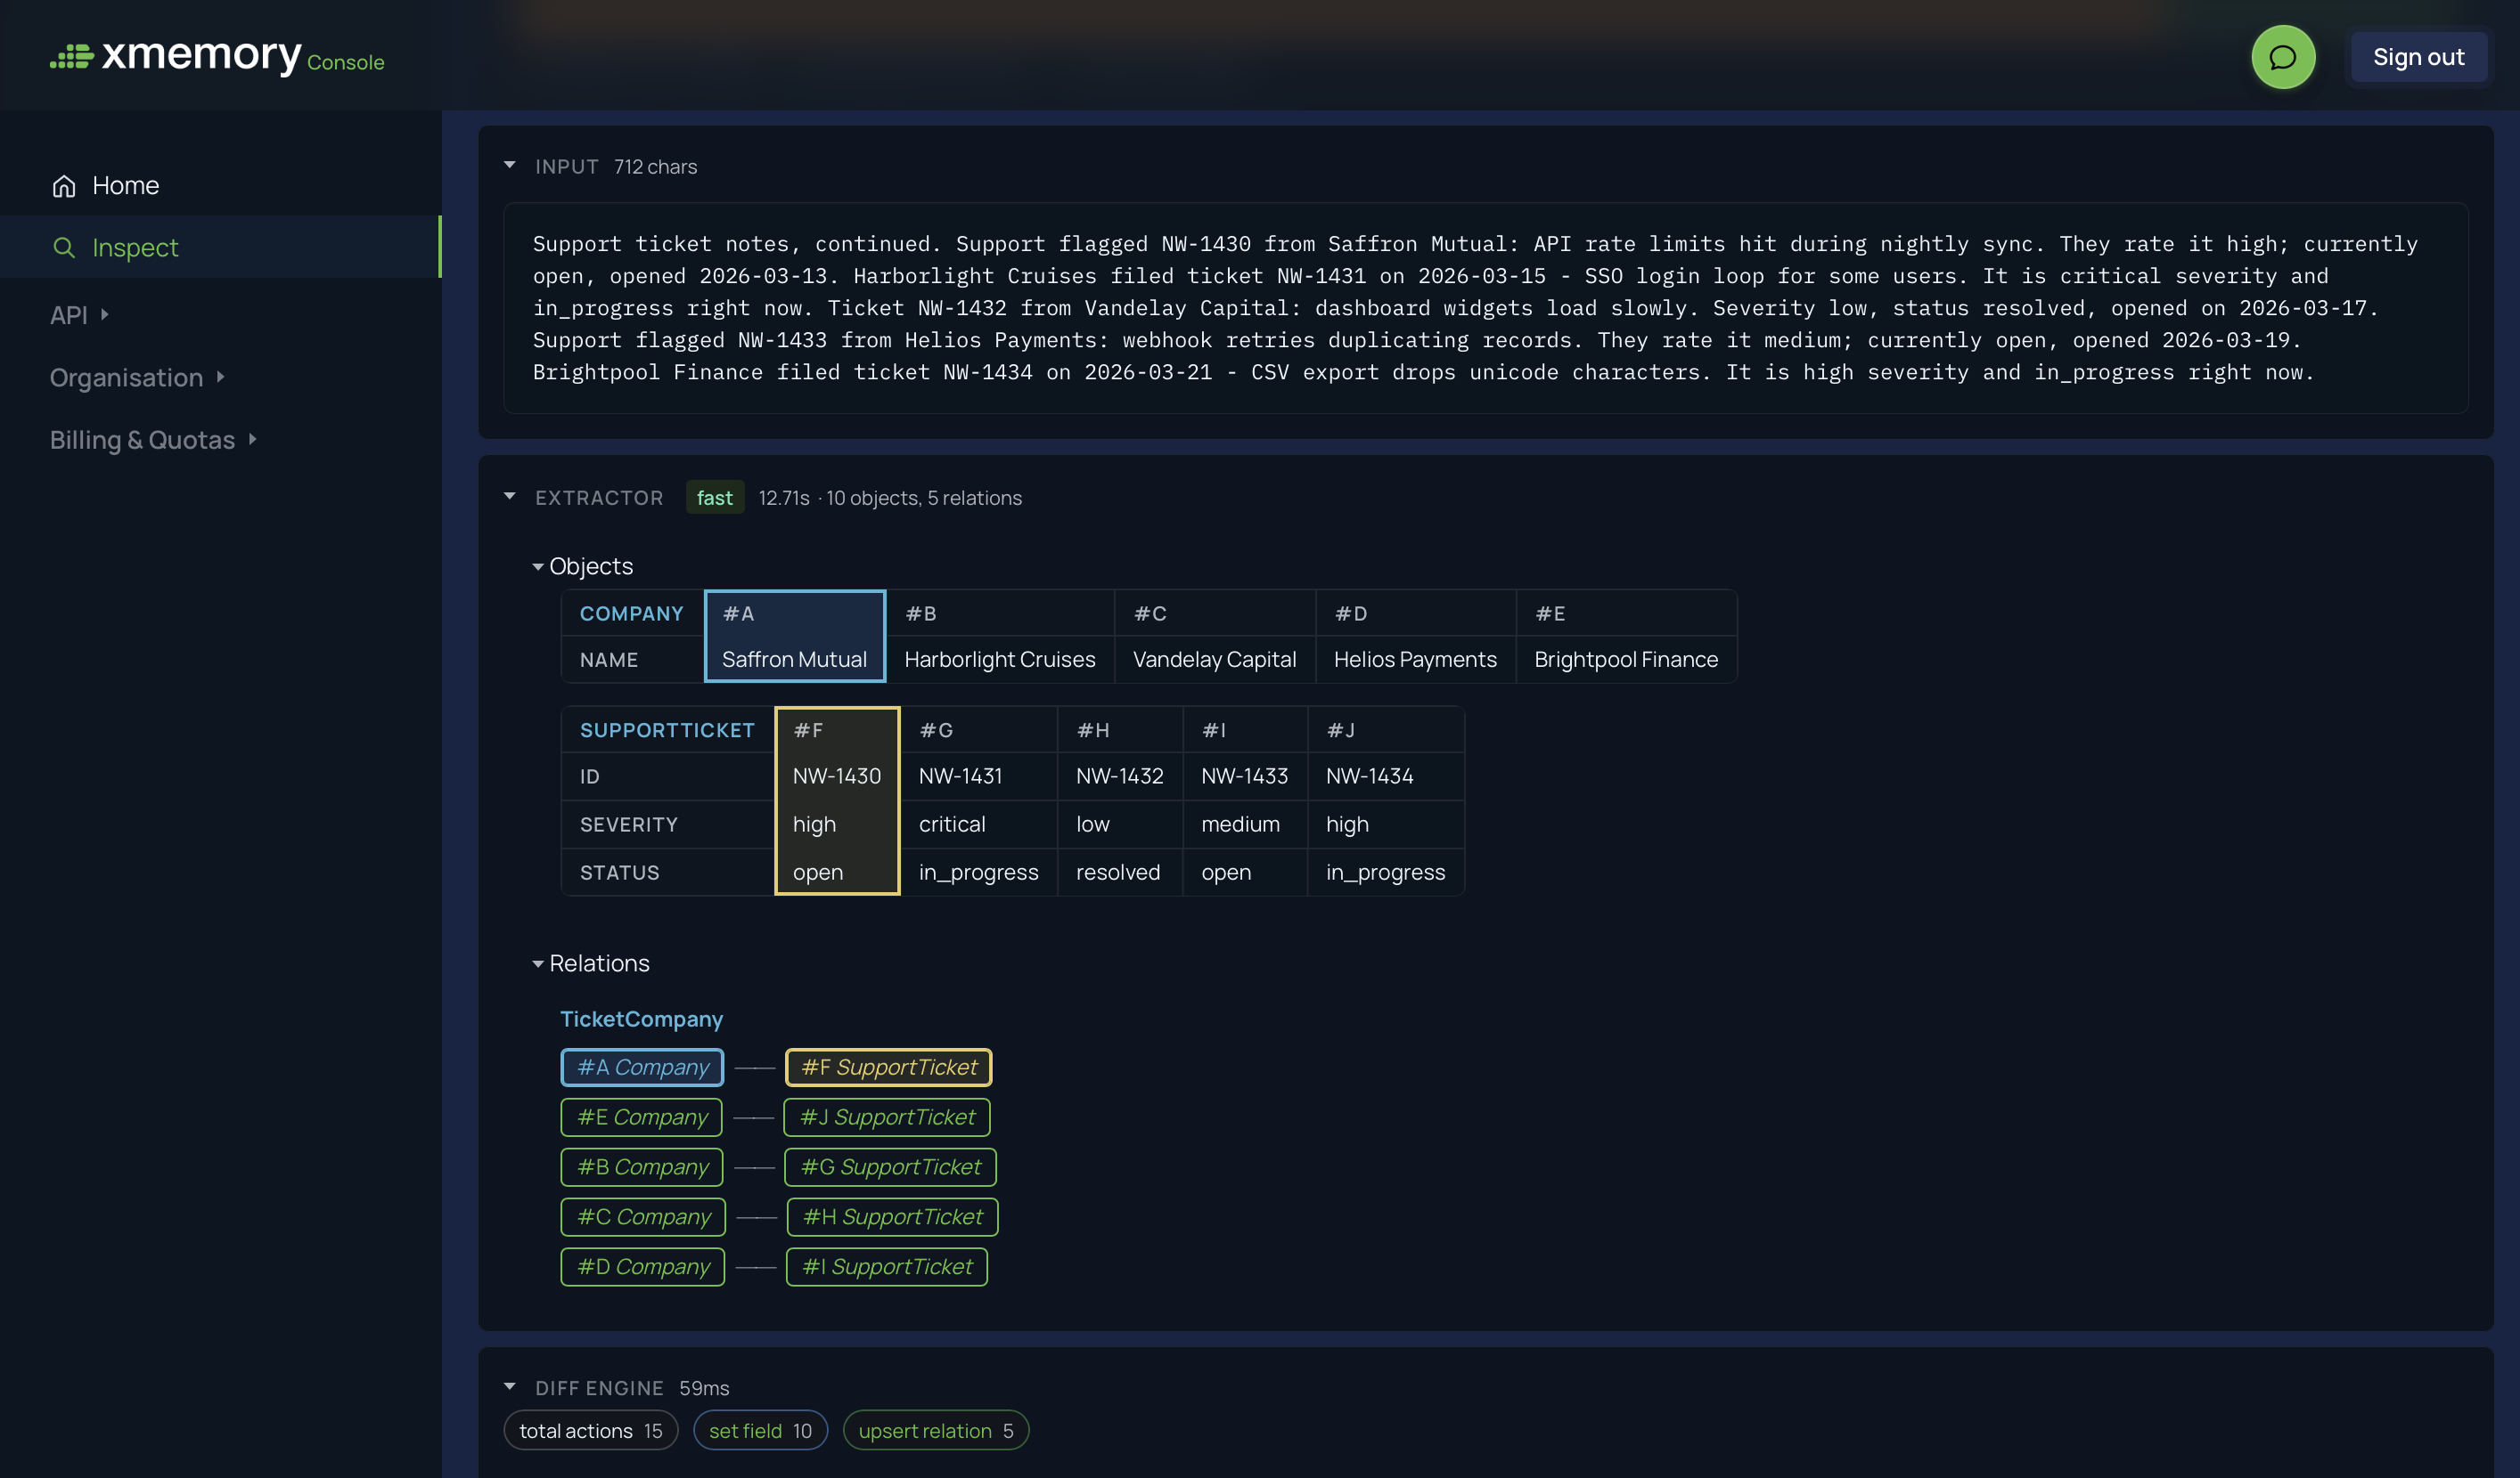The height and width of the screenshot is (1478, 2520).
Task: Select the #C Company relation tag
Action: tap(643, 1217)
